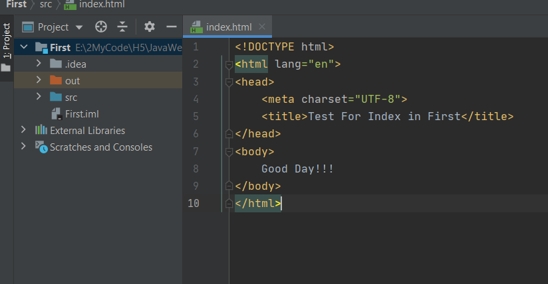Expand the out folder

click(x=39, y=80)
